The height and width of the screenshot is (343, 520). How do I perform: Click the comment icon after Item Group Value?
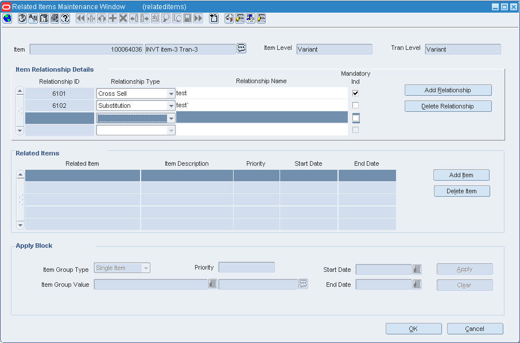[303, 284]
